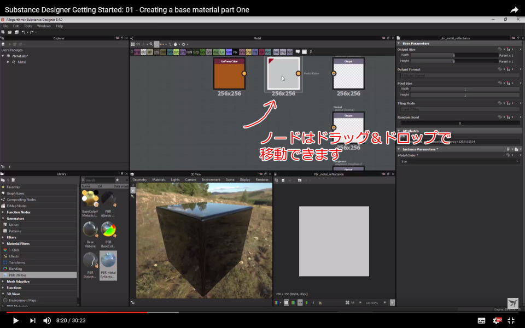Collapse the Metal.sbs package tree

click(3, 56)
